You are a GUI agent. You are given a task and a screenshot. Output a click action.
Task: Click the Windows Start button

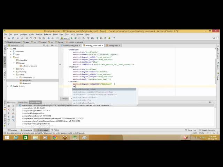(7, 137)
